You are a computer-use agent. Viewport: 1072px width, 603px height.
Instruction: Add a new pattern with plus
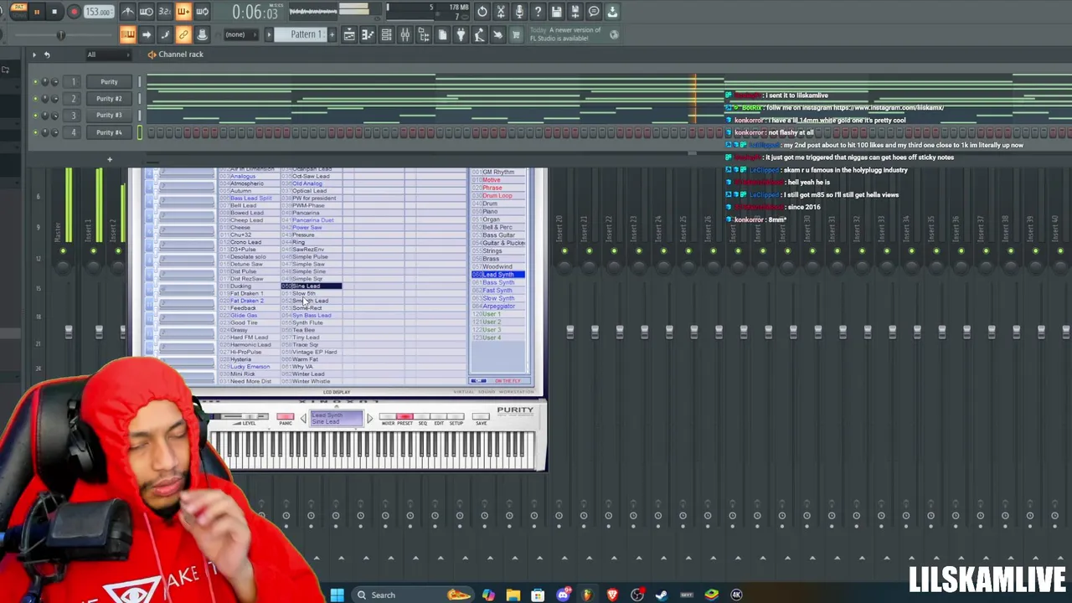coord(332,34)
